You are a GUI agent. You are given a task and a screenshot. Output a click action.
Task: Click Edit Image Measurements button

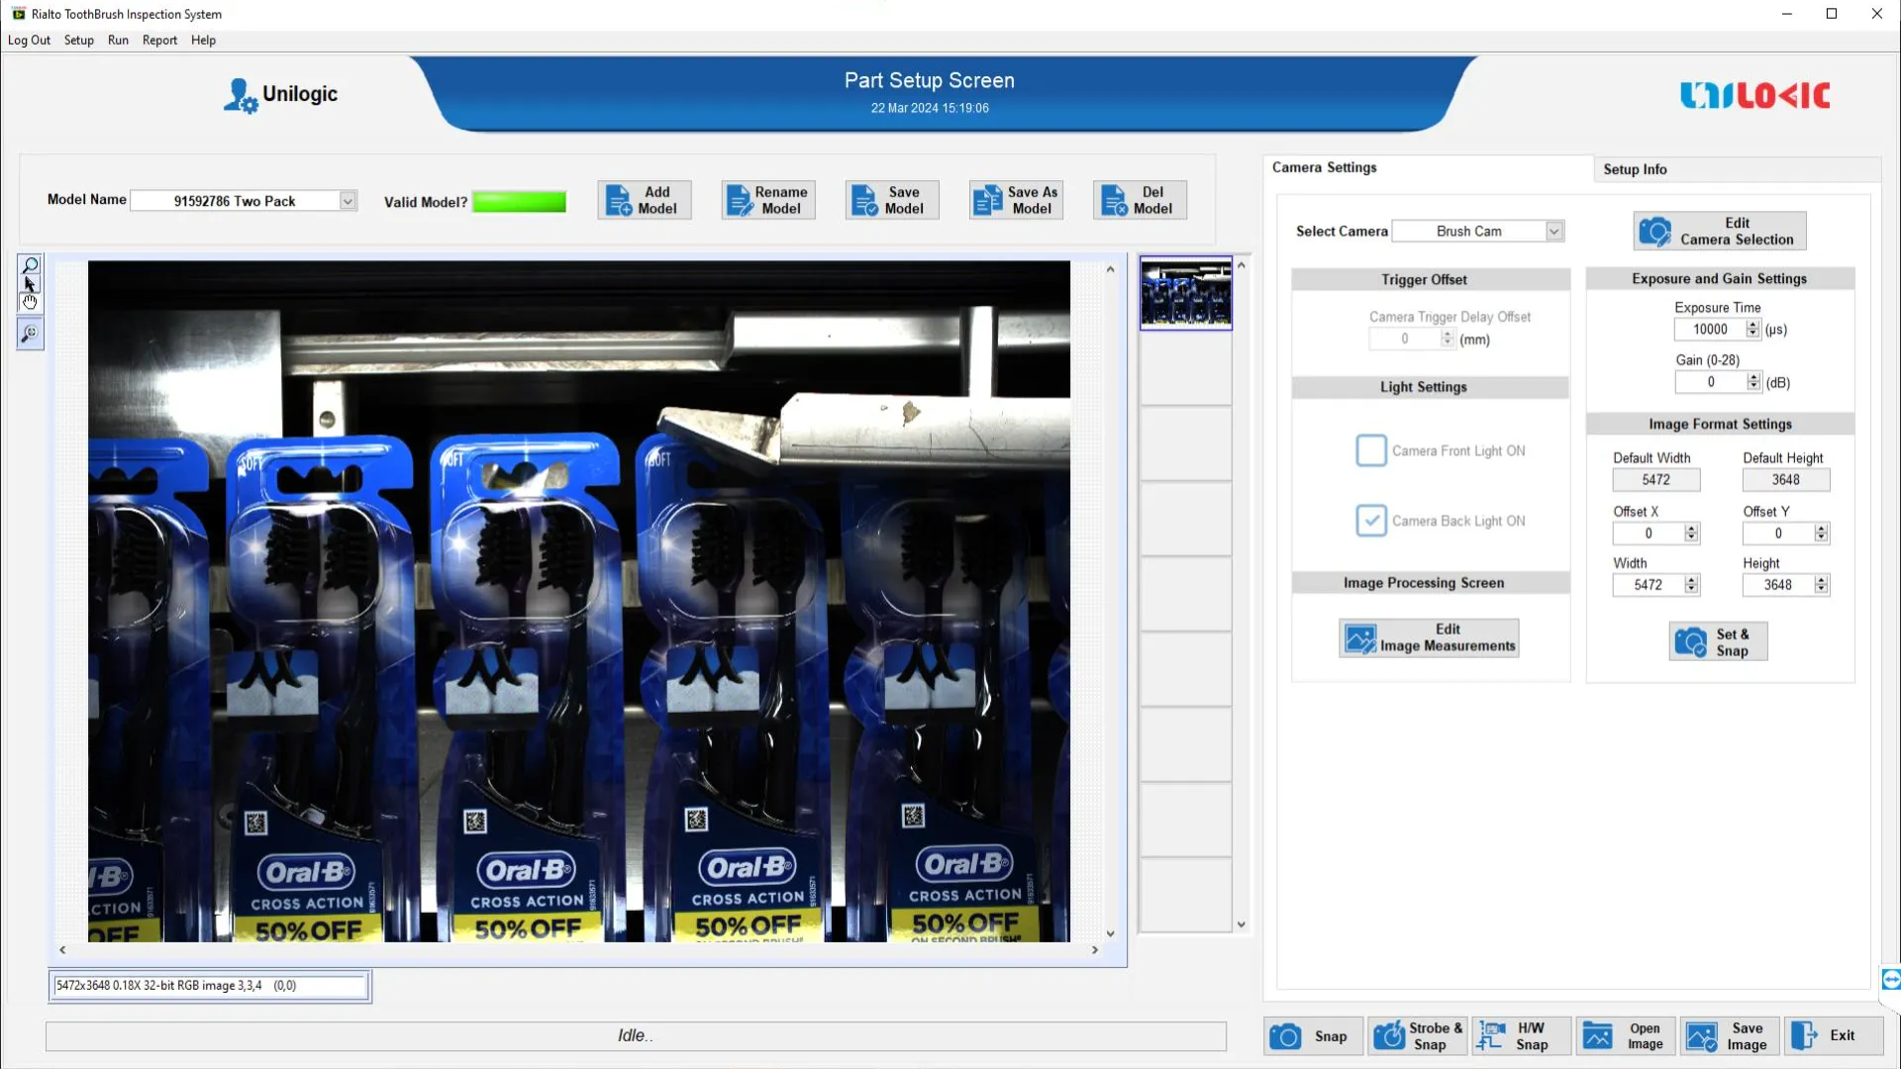(x=1429, y=638)
